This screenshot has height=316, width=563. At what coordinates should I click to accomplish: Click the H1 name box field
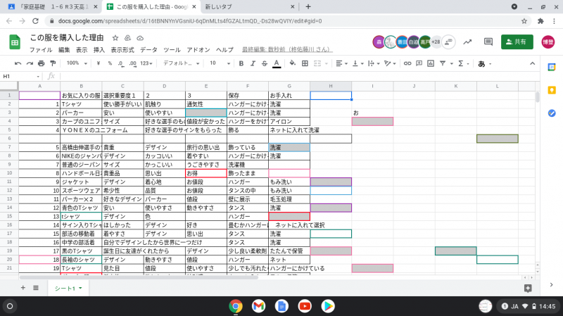(20, 76)
